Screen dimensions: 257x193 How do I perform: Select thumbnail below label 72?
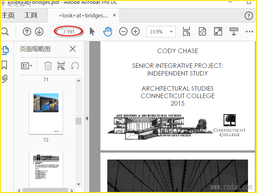46,169
